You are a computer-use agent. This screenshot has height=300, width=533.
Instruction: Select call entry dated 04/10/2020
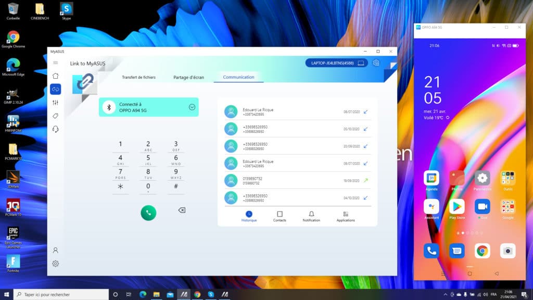[x=297, y=198]
